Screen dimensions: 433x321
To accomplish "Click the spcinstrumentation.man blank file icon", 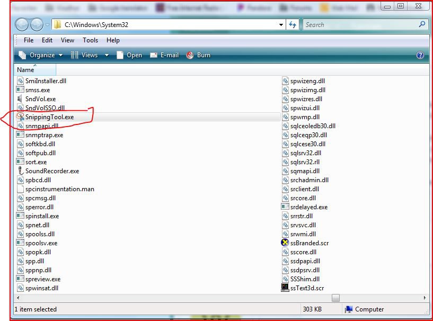I will (20, 189).
